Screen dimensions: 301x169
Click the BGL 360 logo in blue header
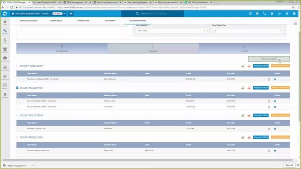(5, 14)
